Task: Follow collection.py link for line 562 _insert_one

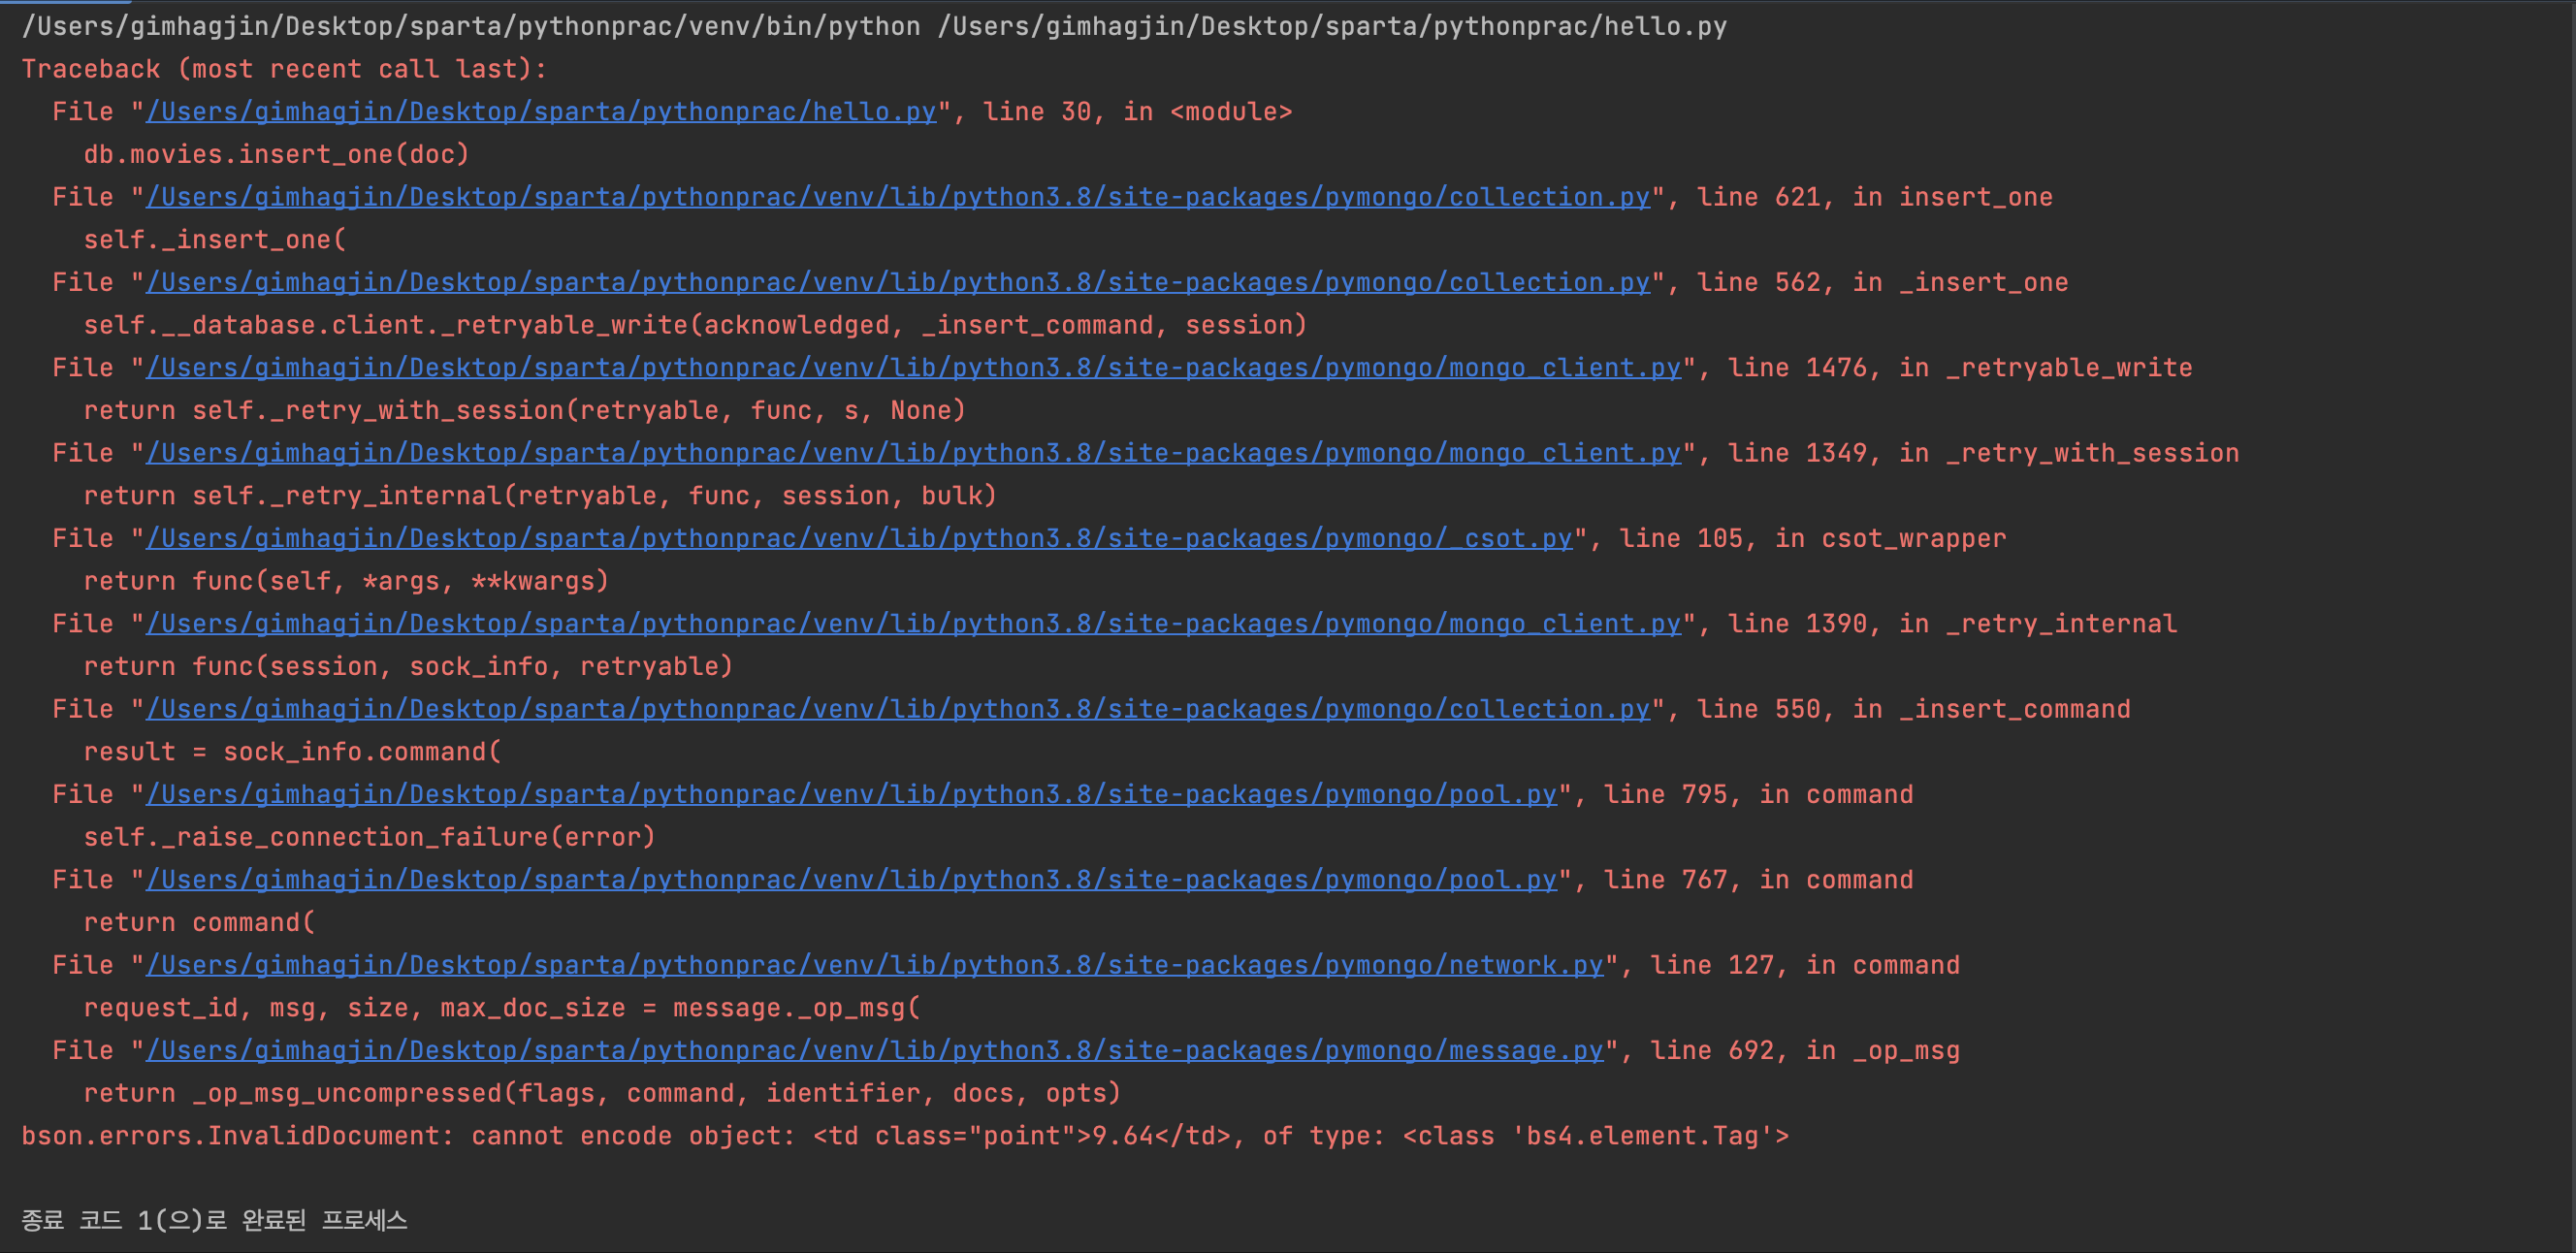Action: point(898,282)
